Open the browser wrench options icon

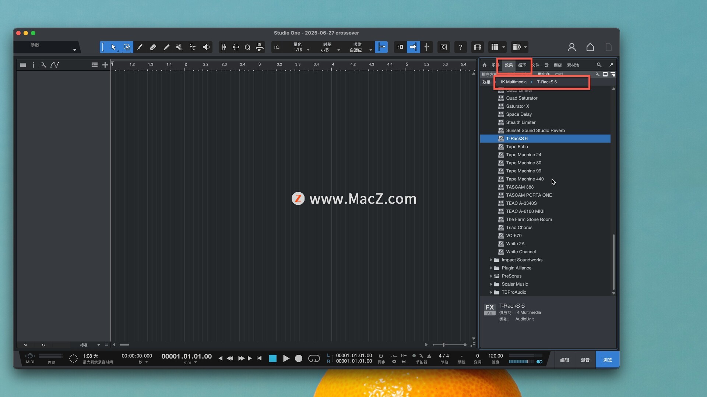tap(598, 74)
